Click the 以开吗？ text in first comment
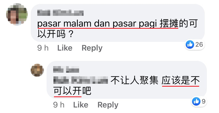 [56, 34]
